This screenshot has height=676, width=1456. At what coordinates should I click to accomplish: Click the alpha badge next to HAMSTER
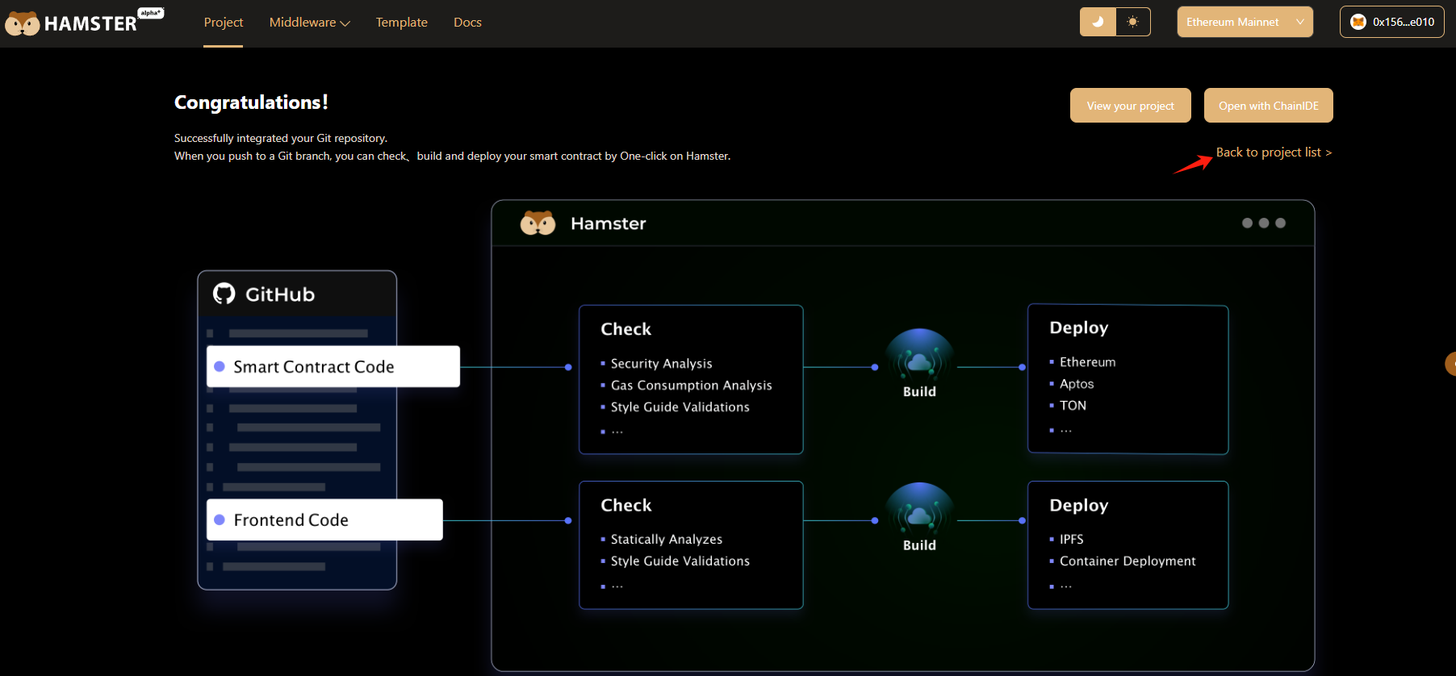(151, 13)
